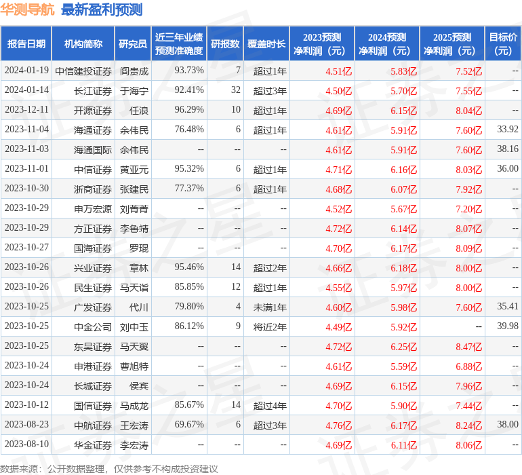Viewport: 522px width, 475px height.
Task: Click target price 35.41
Action: pos(508,306)
